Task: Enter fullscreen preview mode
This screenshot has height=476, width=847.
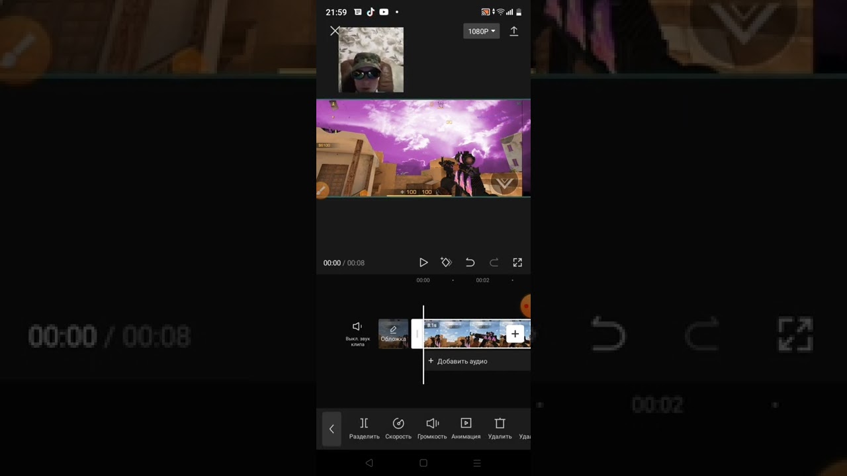Action: coord(517,262)
